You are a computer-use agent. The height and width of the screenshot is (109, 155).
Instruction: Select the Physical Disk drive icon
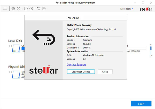point(16,74)
